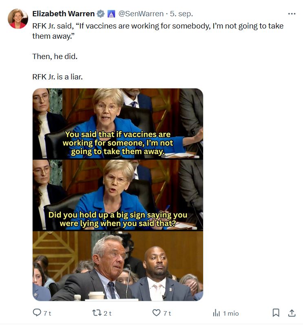Open the middle image with 'big sign' caption

[x=118, y=195]
